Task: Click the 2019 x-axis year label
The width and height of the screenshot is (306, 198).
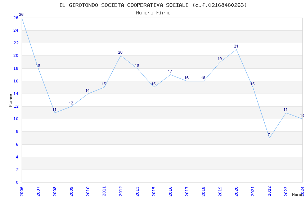Action: pos(220,192)
